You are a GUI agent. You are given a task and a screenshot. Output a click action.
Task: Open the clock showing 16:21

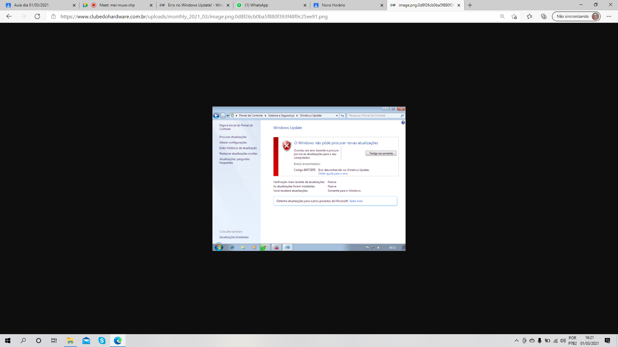coord(590,341)
